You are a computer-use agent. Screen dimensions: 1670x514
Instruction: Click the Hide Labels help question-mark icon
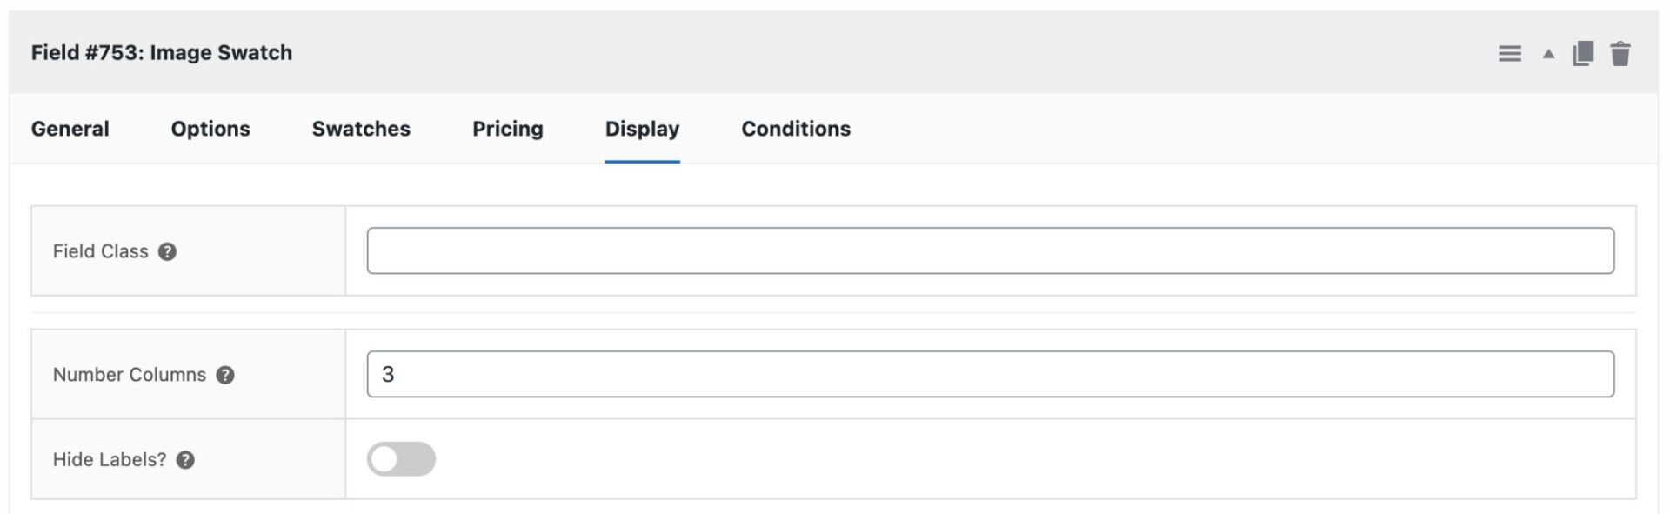184,459
